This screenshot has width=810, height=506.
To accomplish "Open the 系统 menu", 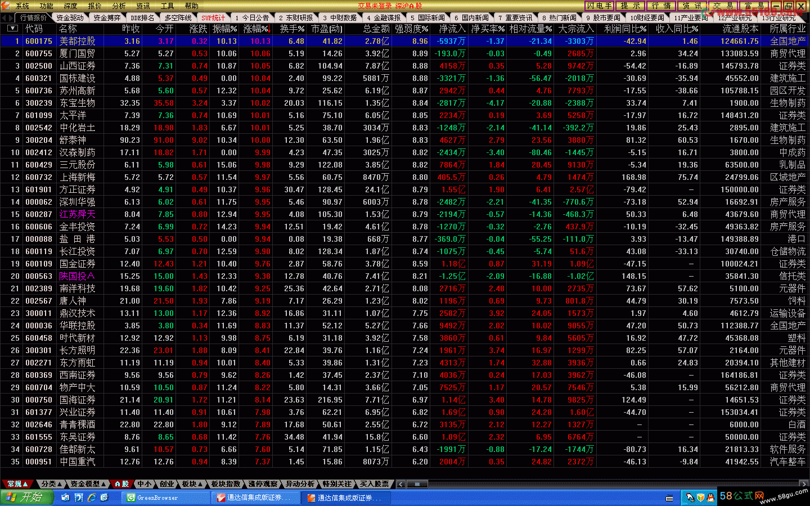I will (22, 6).
